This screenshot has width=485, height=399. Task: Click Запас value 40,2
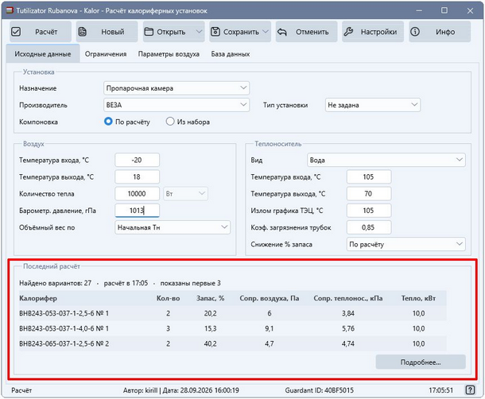(x=211, y=343)
